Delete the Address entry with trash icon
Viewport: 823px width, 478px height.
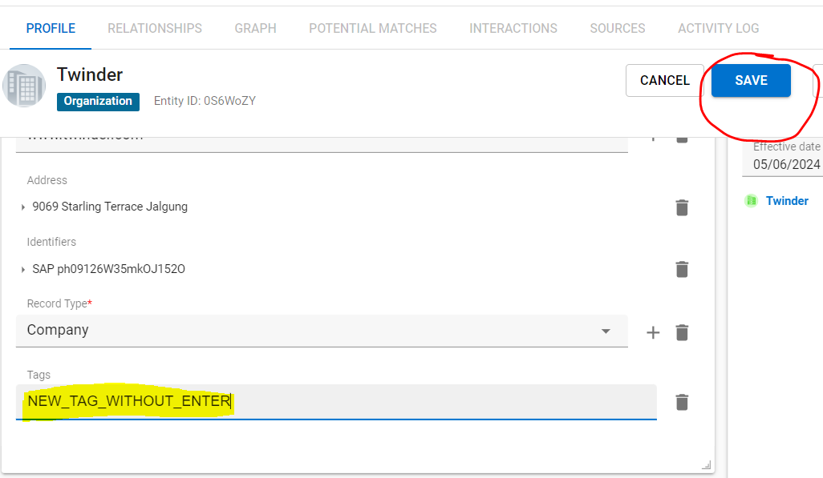point(682,207)
